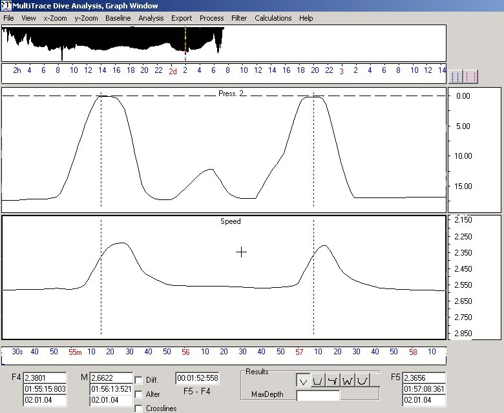Select the U-shaped dive profile button
The width and height of the screenshot is (504, 413).
click(318, 381)
